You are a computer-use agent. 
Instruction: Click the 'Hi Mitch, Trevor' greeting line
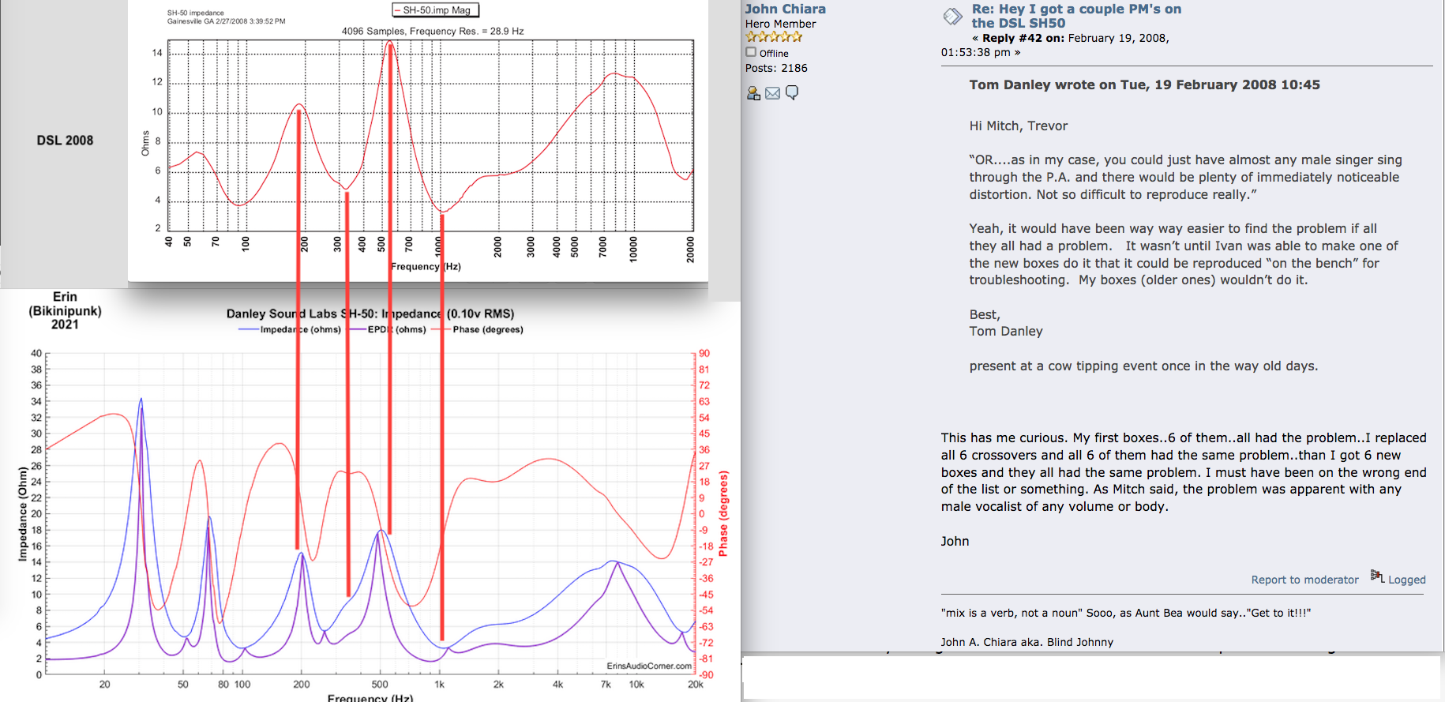click(x=1018, y=126)
